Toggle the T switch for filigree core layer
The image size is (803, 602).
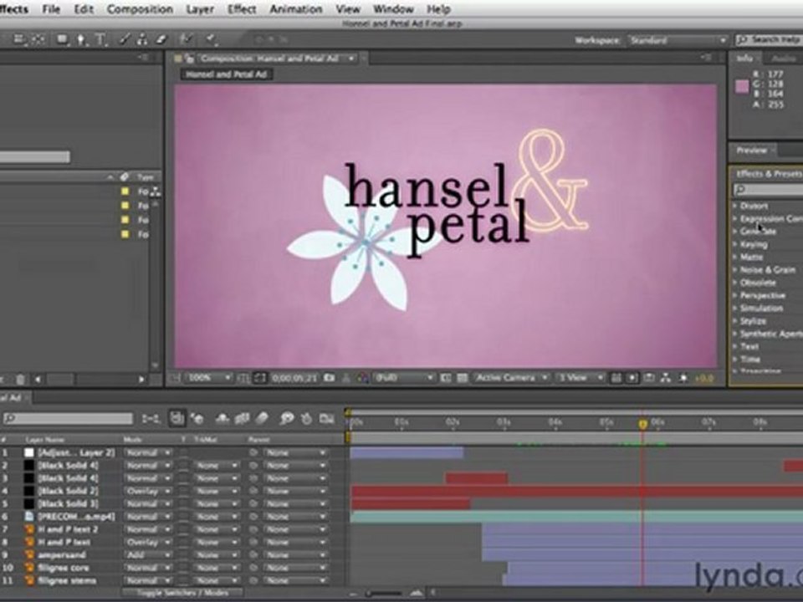click(x=183, y=568)
